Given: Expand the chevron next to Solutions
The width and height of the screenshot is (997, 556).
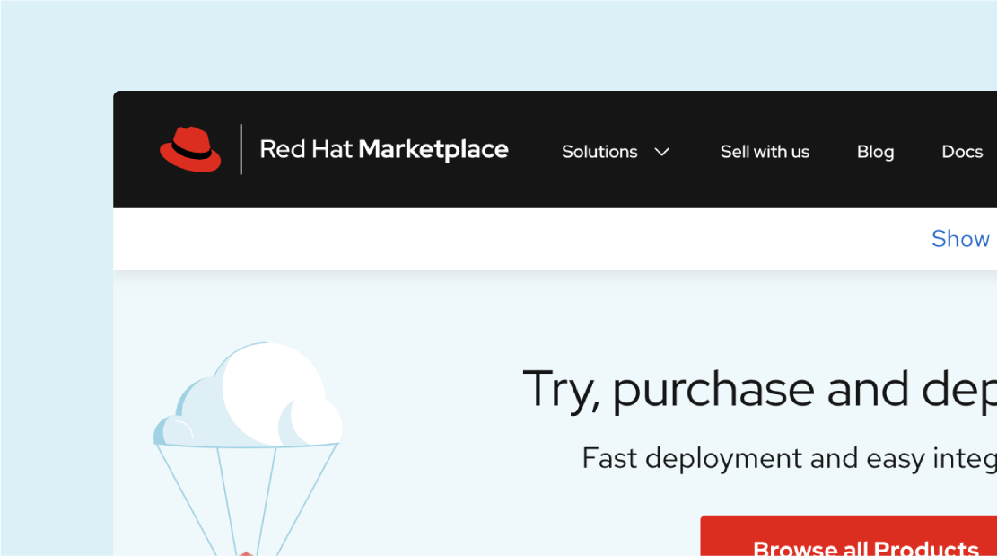Looking at the screenshot, I should coord(662,152).
